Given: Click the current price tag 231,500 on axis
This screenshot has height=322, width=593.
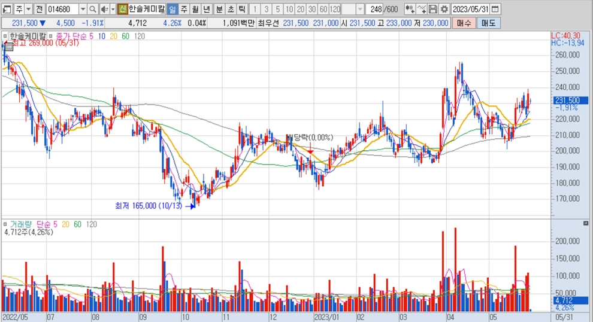Looking at the screenshot, I should (x=571, y=100).
